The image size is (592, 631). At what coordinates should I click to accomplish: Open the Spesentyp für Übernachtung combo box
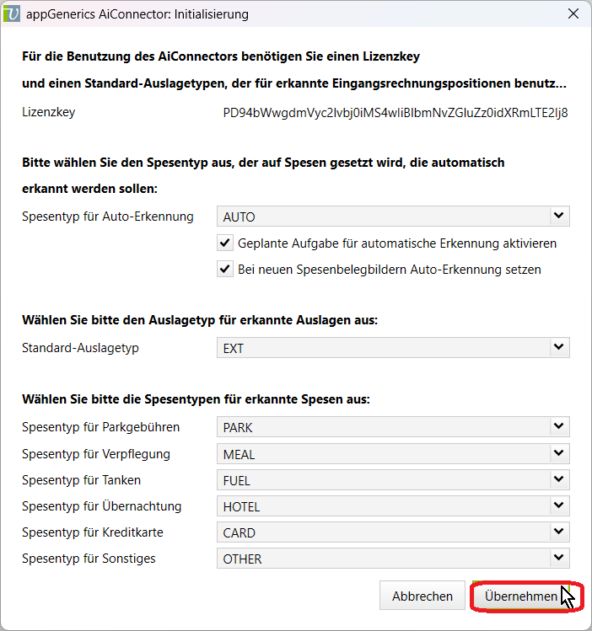pyautogui.click(x=393, y=505)
